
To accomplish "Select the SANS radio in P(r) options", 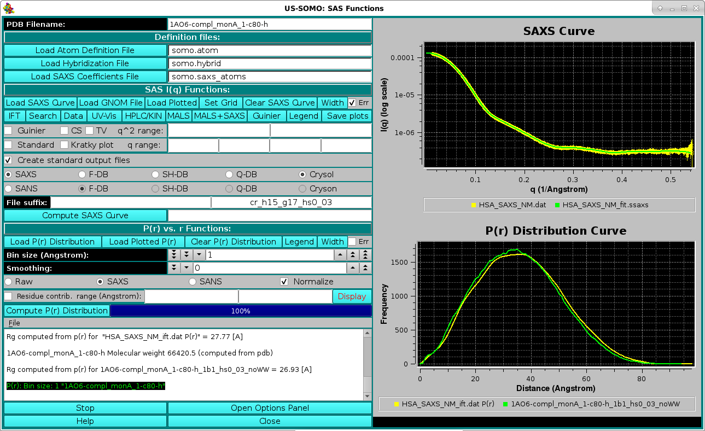I will click(x=193, y=282).
